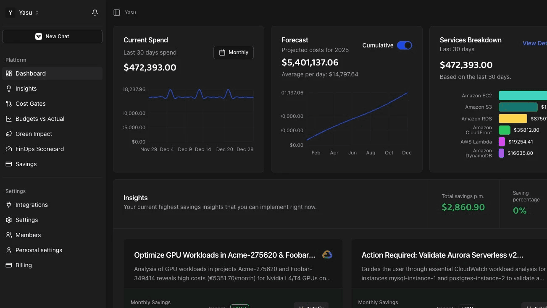
Task: Toggle the Cumulative forecast switch
Action: tap(405, 45)
